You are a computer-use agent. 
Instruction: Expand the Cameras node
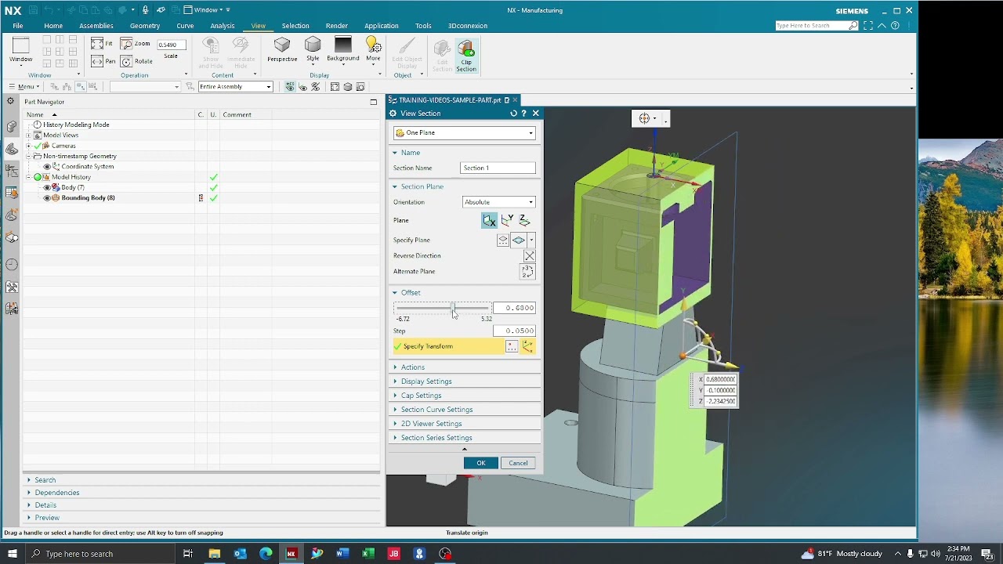click(29, 146)
